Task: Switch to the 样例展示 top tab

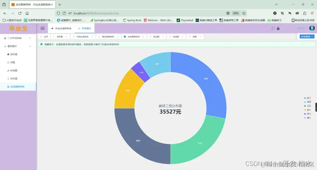Action: (x=85, y=28)
